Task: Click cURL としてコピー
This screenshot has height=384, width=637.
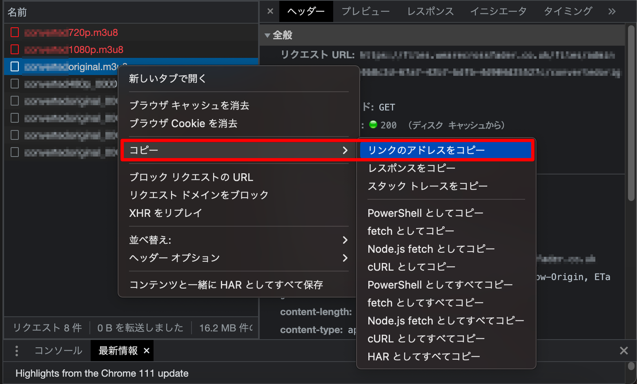Action: point(446,267)
